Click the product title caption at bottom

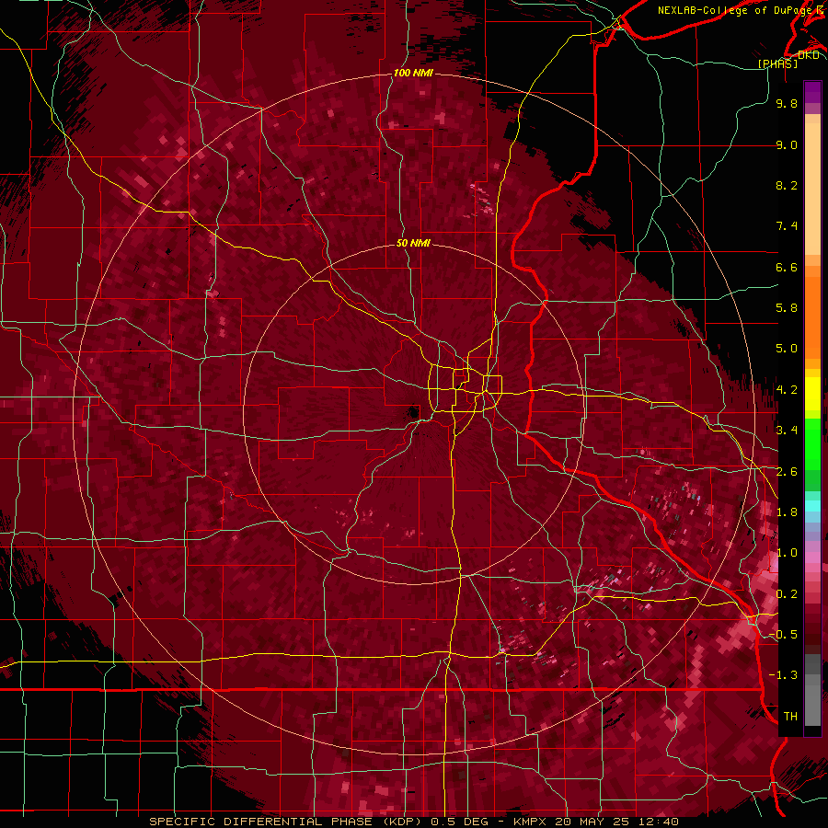click(x=414, y=822)
